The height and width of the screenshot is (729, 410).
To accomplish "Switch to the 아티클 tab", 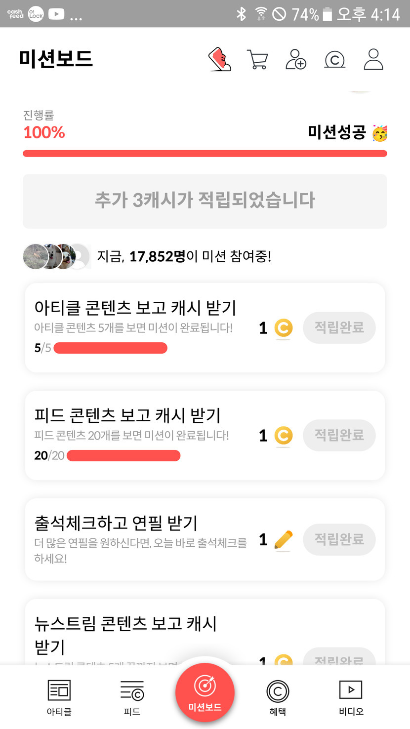I will point(59,697).
